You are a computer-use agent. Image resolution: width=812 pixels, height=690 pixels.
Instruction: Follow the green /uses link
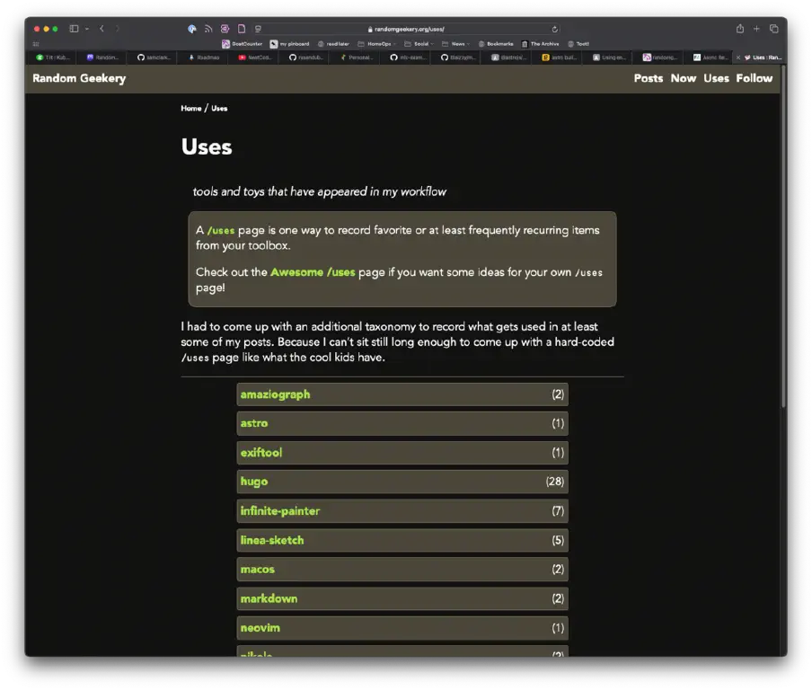tap(221, 231)
